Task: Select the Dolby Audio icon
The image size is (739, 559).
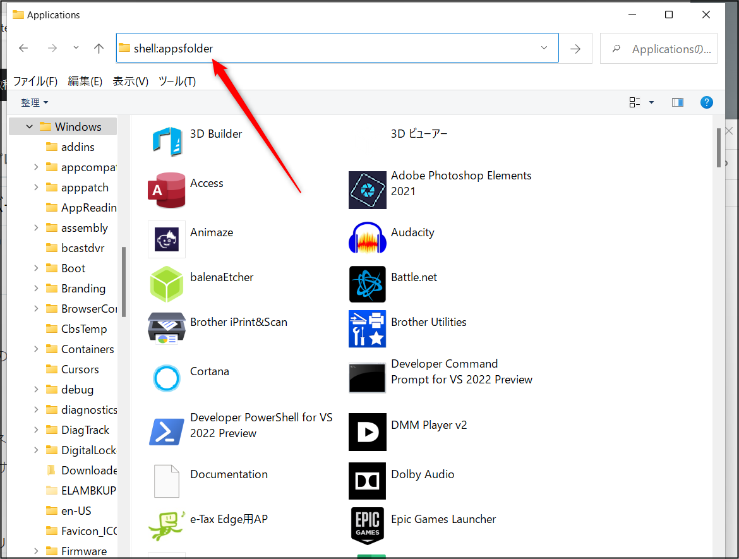Action: pos(368,481)
